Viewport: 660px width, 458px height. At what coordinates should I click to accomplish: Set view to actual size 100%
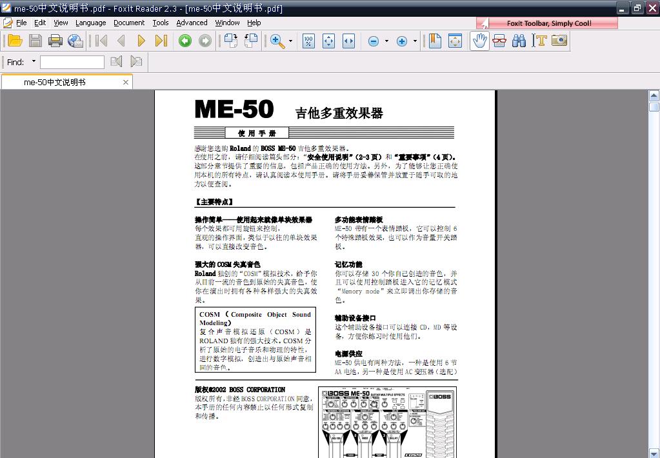pyautogui.click(x=308, y=41)
